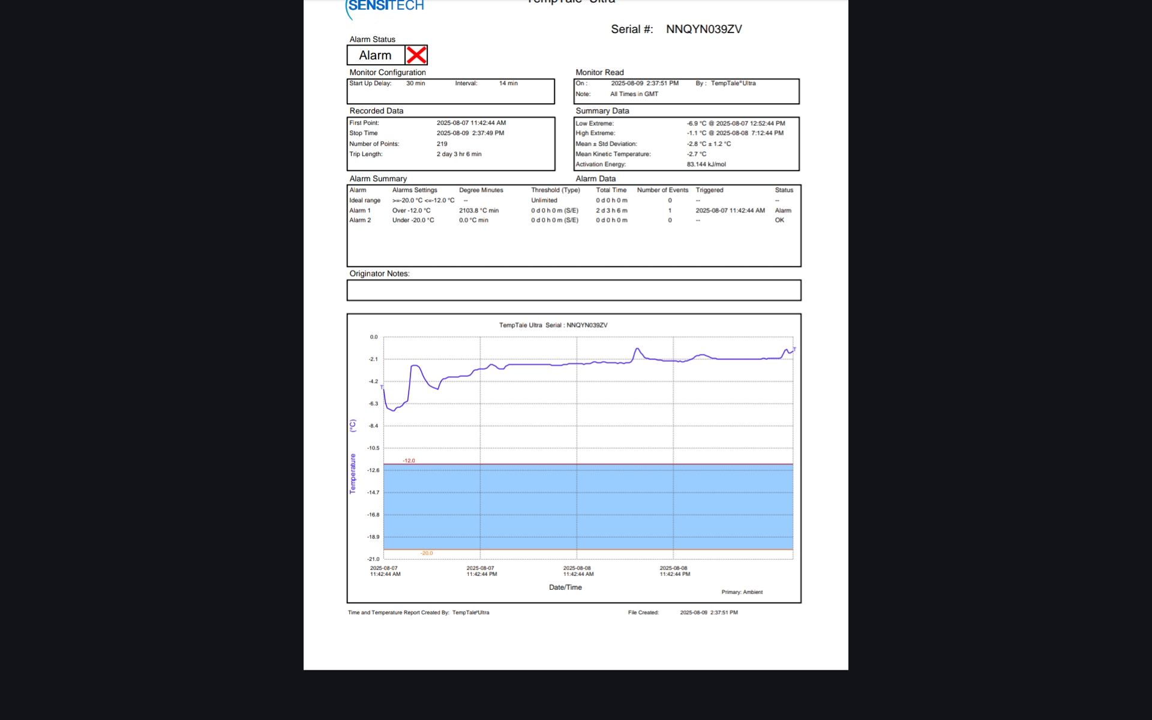The height and width of the screenshot is (720, 1152).
Task: Click the temperature peak near -1.1 °C
Action: pyautogui.click(x=637, y=349)
